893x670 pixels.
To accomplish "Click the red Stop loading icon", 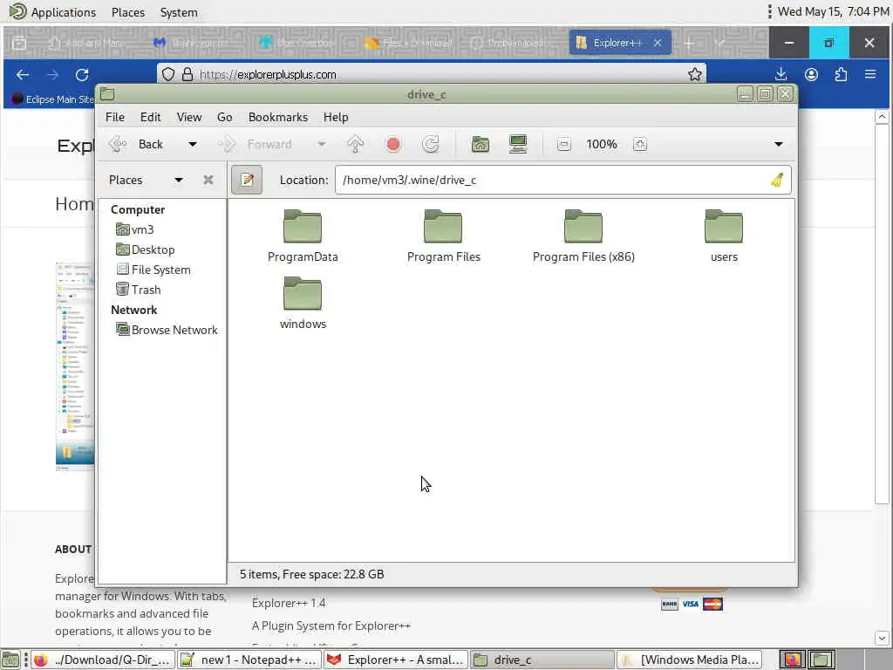I will coord(393,144).
